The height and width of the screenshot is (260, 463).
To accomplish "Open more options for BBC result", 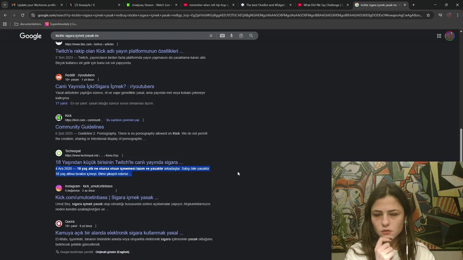I will click(117, 44).
